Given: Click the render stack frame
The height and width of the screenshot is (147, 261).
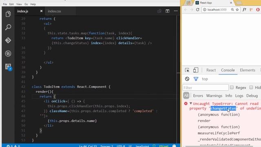Looking at the screenshot, I should pos(204,121).
